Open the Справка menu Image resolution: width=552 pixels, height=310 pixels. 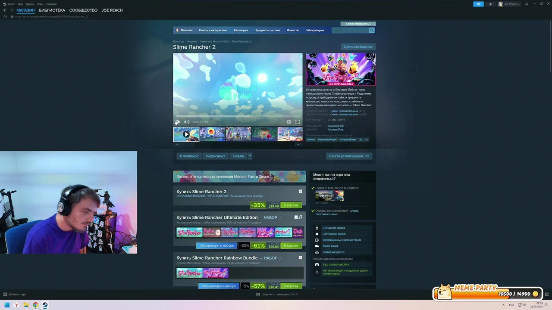click(x=51, y=4)
